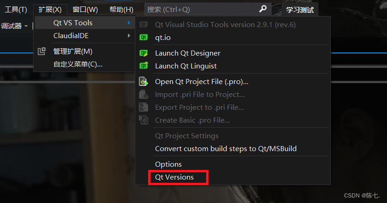Click the green Qt icon beside qt.io
Image resolution: width=387 pixels, height=203 pixels.
[x=144, y=38]
